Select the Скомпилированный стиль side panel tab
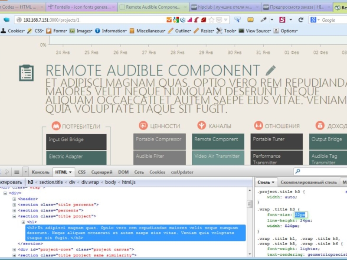Screen dimensions: 347x260 coord(308,182)
